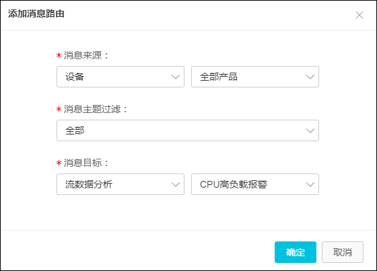Confirm with the 确定 button
Image resolution: width=377 pixels, height=271 pixels.
[x=296, y=252]
